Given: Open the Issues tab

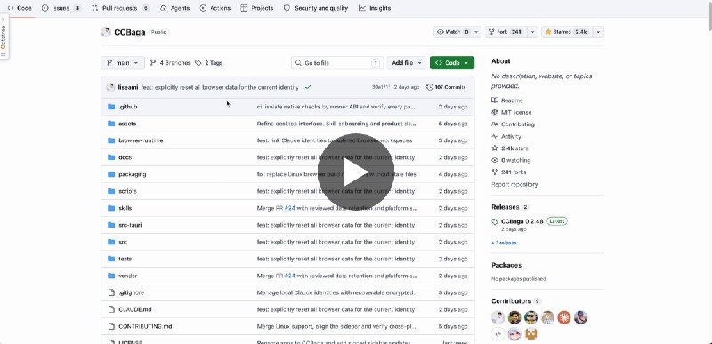Looking at the screenshot, I should click(61, 8).
